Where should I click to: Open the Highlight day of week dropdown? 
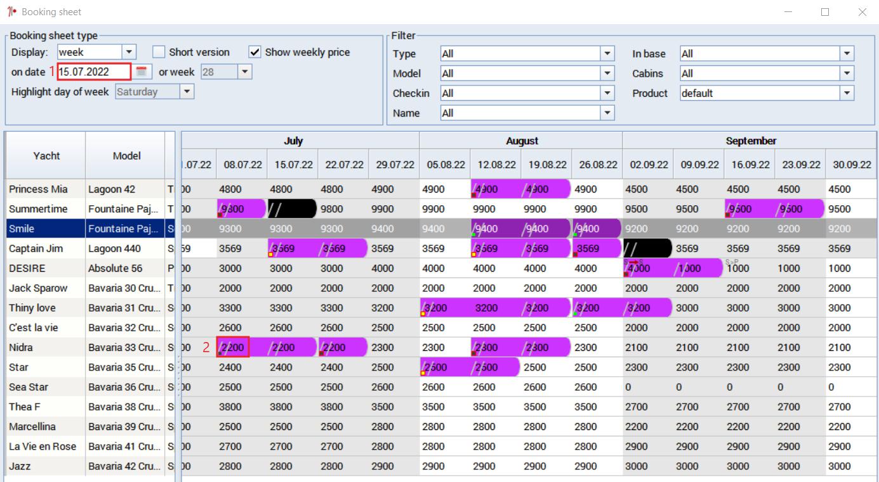(x=187, y=91)
